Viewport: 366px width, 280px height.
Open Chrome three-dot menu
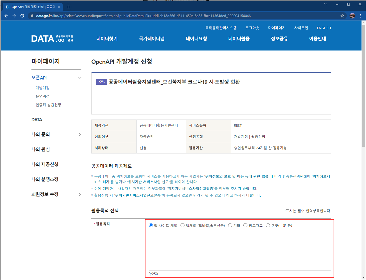point(360,16)
